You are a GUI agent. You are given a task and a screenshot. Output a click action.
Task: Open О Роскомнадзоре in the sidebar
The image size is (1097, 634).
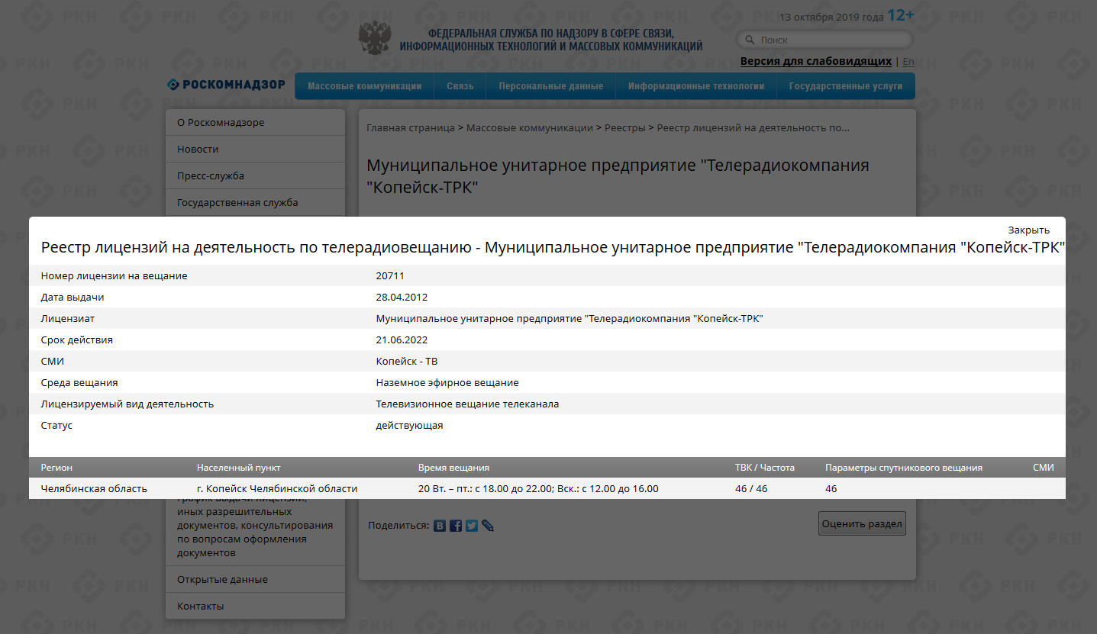pyautogui.click(x=221, y=123)
